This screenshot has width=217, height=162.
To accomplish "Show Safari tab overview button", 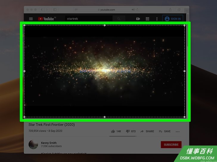I will click(x=179, y=9).
